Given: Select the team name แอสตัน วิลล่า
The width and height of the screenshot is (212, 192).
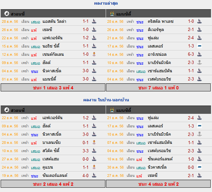Looking at the screenshot, I should click(54, 21).
